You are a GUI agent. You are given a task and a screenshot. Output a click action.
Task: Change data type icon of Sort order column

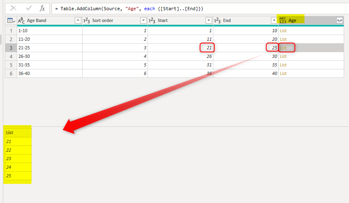pyautogui.click(x=87, y=20)
